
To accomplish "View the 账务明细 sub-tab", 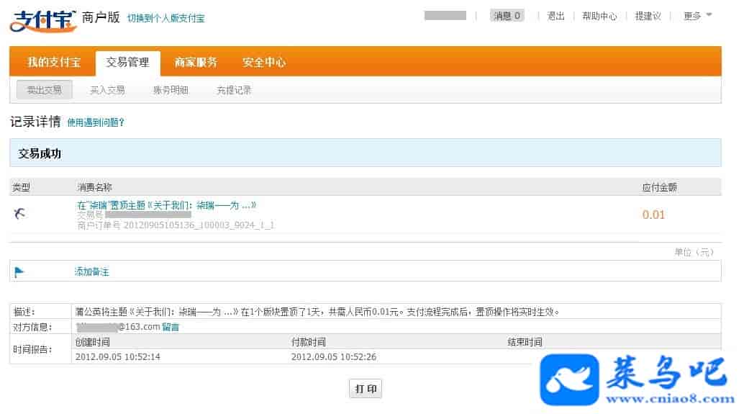I will pos(171,90).
